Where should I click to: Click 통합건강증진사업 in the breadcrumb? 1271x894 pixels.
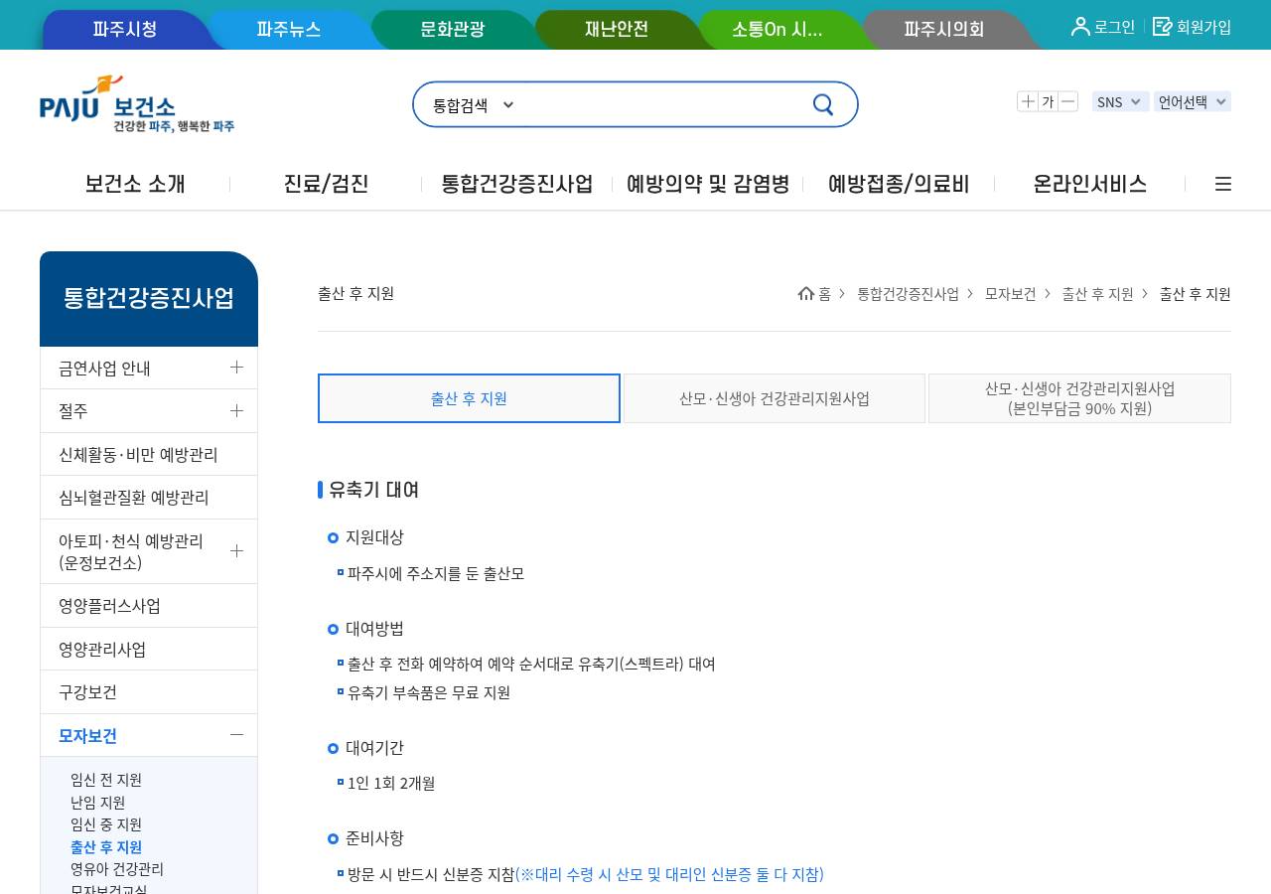pyautogui.click(x=908, y=294)
